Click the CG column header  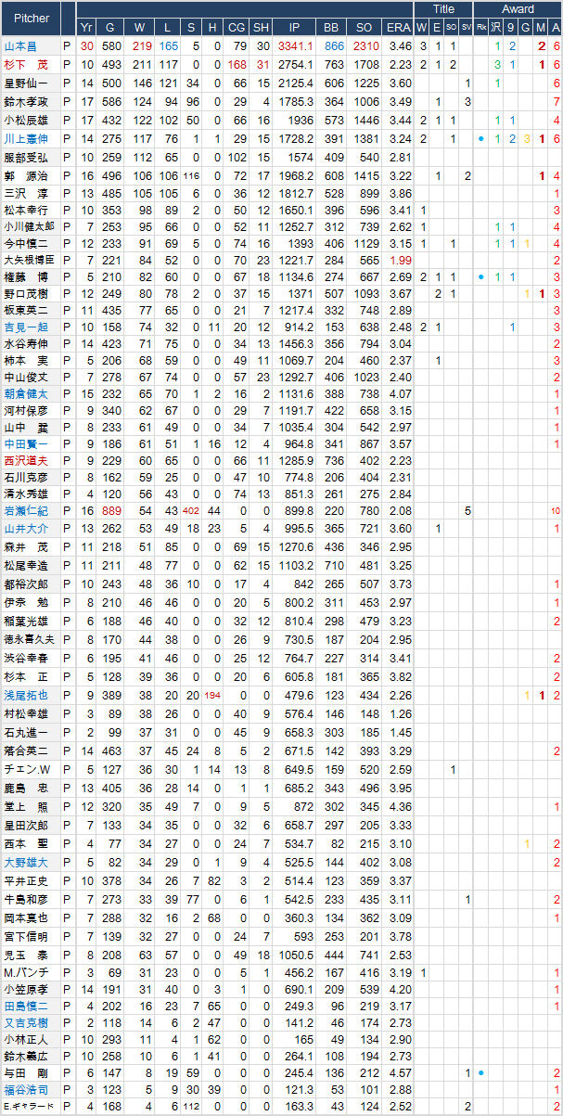pos(236,27)
